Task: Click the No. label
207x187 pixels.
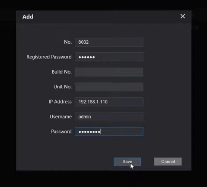Action: click(x=68, y=42)
